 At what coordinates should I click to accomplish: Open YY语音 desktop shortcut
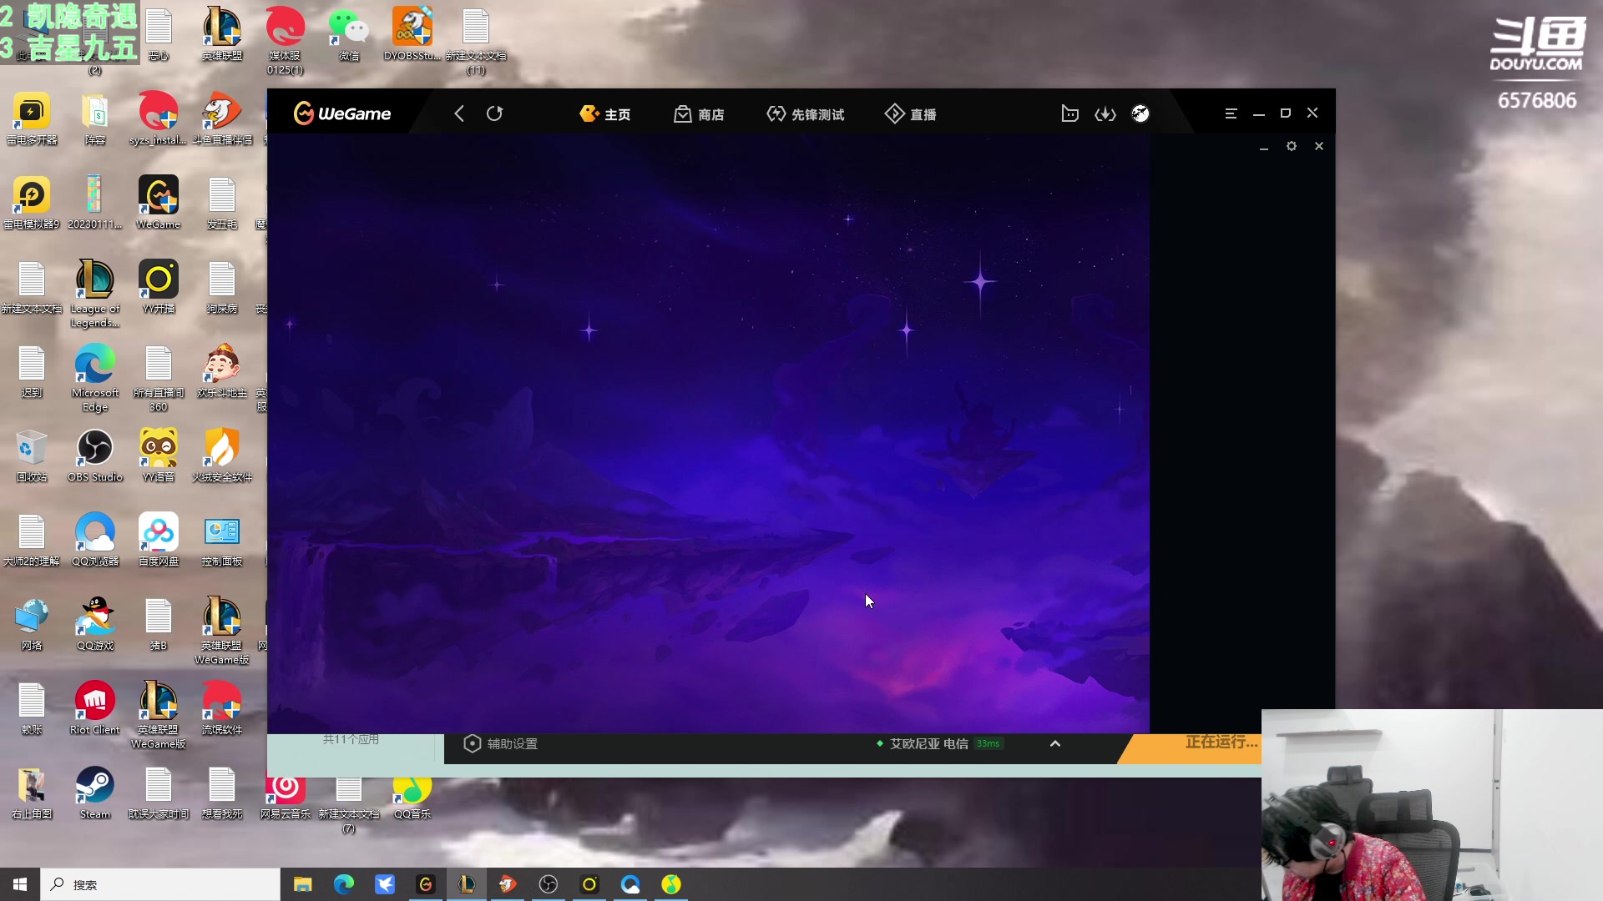[x=159, y=456]
